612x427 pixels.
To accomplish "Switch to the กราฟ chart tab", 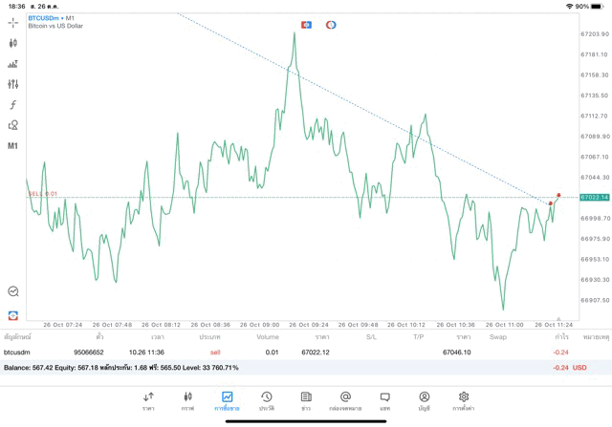I will (187, 400).
